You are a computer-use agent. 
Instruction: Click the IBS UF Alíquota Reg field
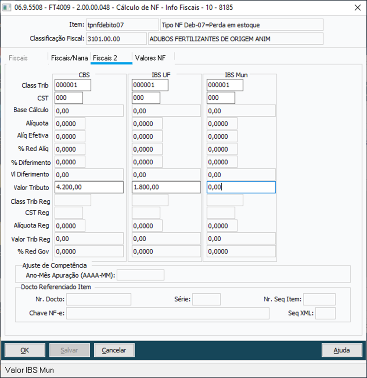coord(147,226)
